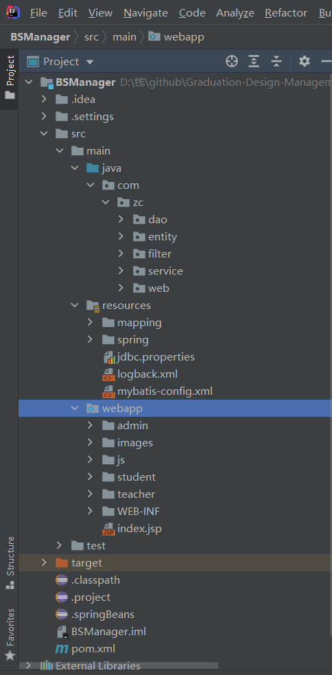Toggle the Structure tool window tab
This screenshot has height=675, width=332.
point(10,562)
